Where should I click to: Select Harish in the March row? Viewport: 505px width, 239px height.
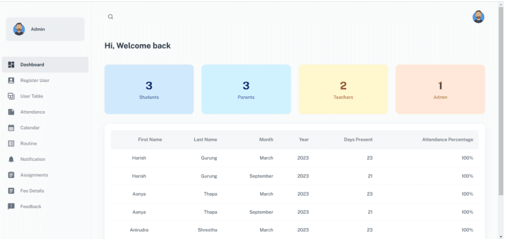tap(139, 158)
